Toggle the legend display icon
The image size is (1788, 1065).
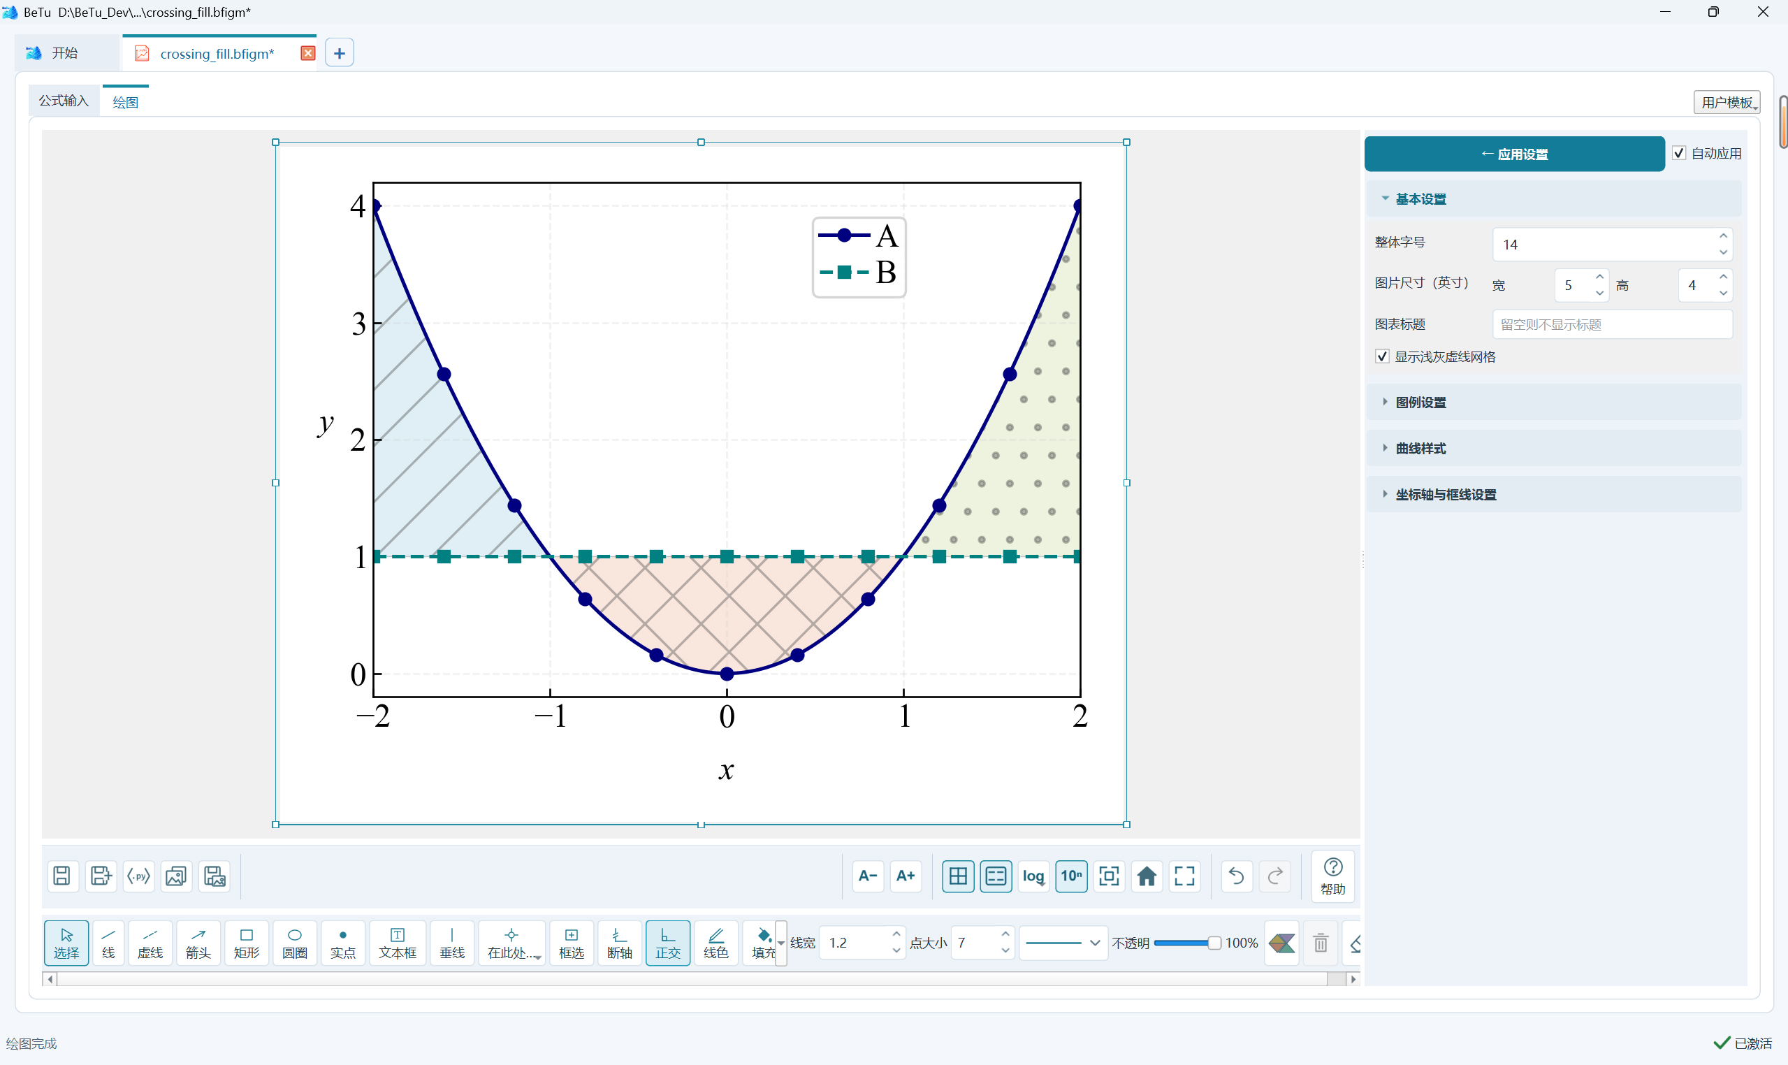pos(996,876)
